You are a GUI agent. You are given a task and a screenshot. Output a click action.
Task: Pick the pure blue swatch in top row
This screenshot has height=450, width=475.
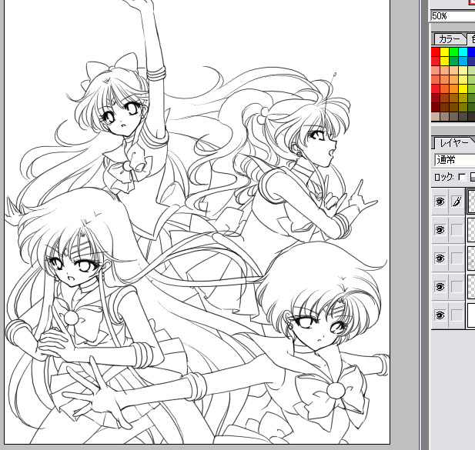click(472, 52)
